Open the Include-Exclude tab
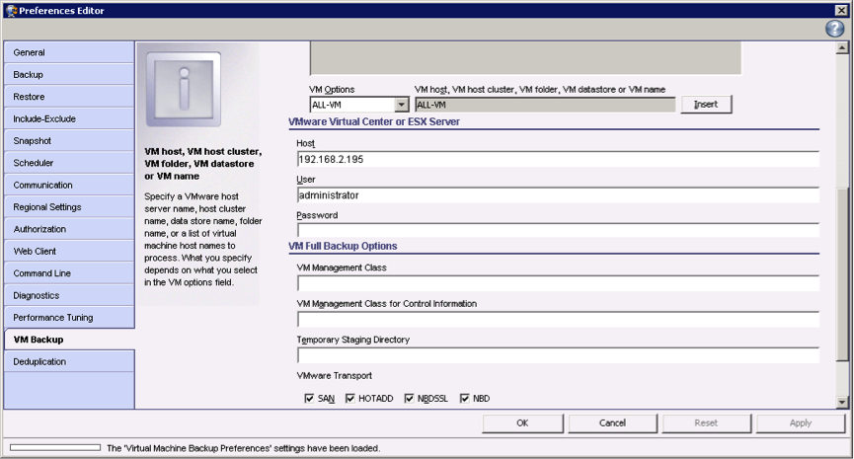The width and height of the screenshot is (854, 459). [x=69, y=118]
